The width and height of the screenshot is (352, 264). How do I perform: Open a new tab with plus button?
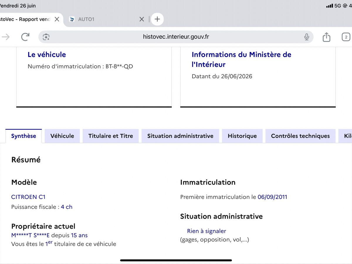click(x=157, y=19)
